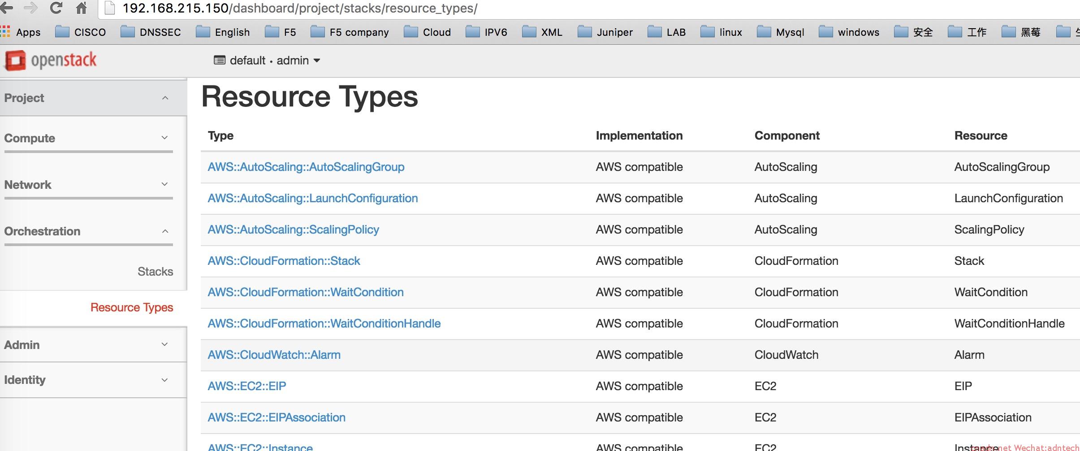1080x451 pixels.
Task: Open the Apps grid icon in bookmarks bar
Action: click(x=5, y=32)
